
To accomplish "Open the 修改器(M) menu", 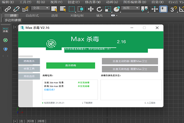I will tap(93, 2).
